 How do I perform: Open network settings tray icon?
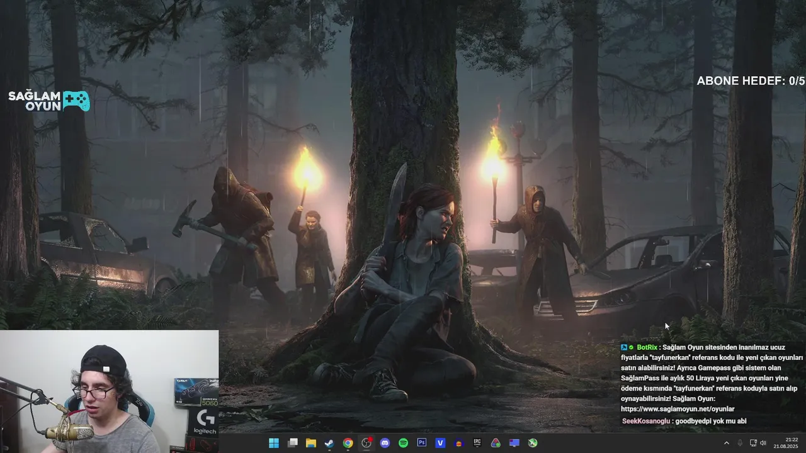(x=752, y=443)
